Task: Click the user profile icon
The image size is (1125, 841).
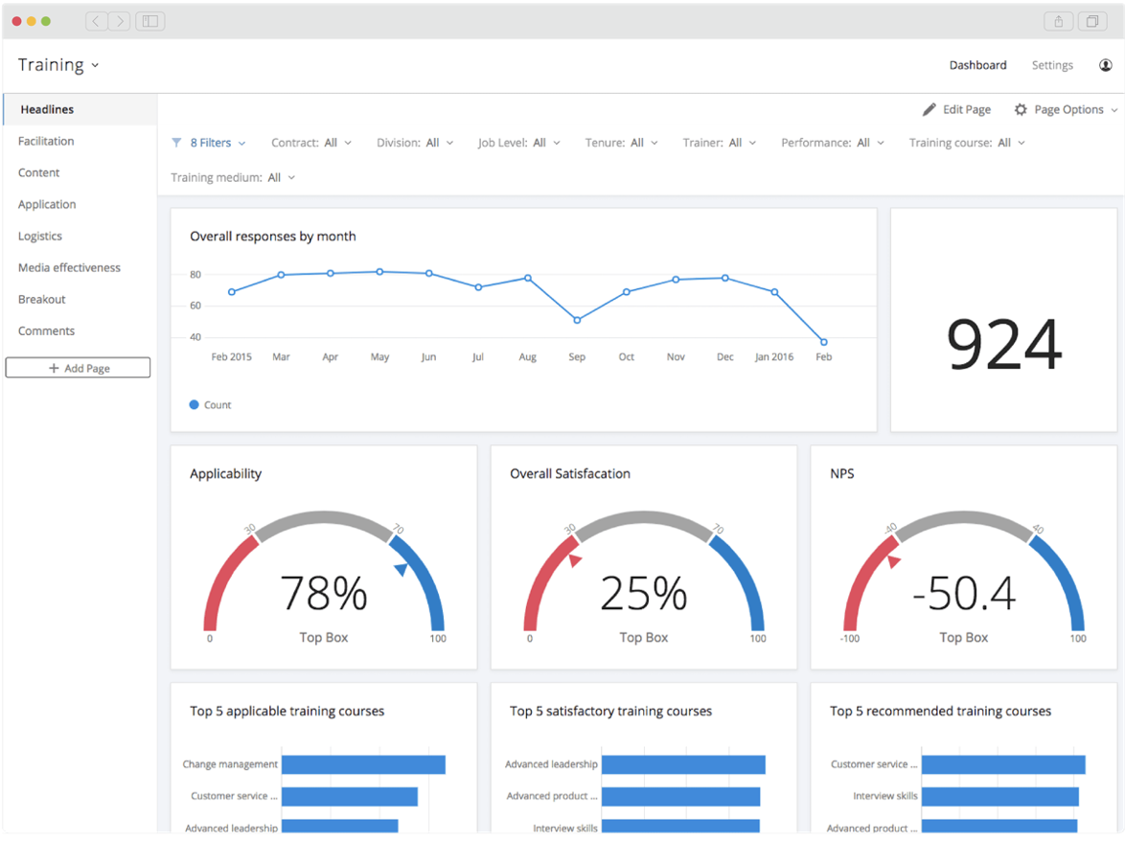Action: click(x=1105, y=65)
